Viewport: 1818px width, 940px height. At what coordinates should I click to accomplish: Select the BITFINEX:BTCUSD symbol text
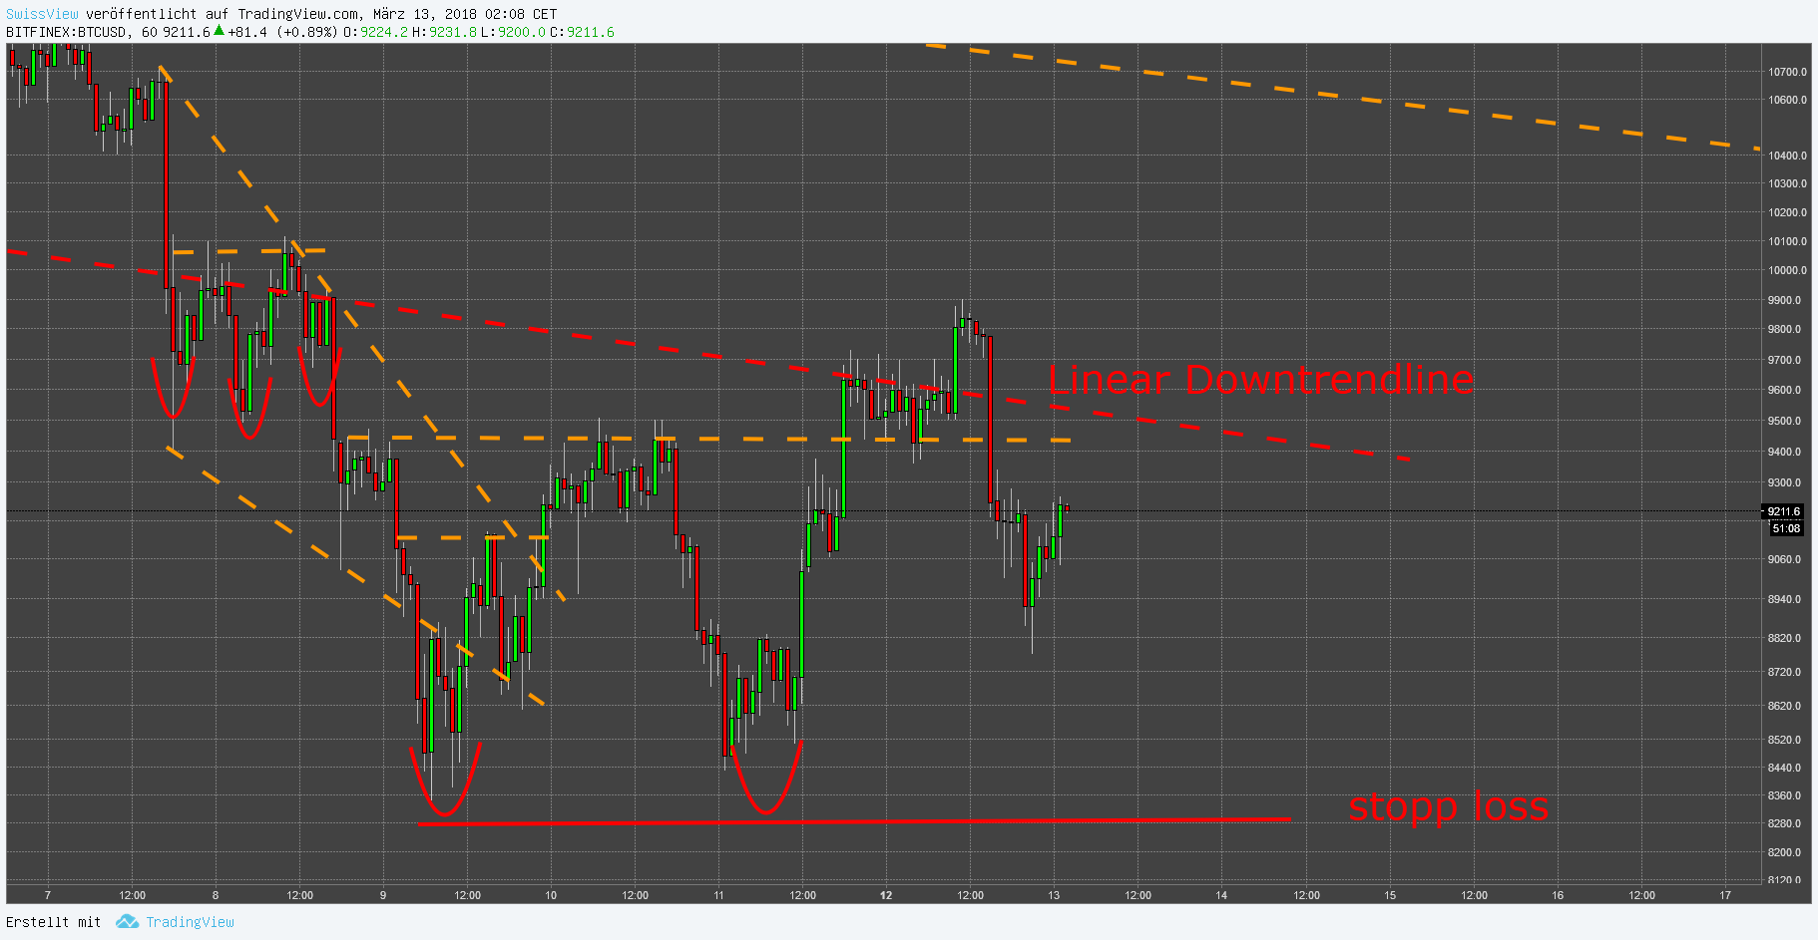pyautogui.click(x=67, y=32)
